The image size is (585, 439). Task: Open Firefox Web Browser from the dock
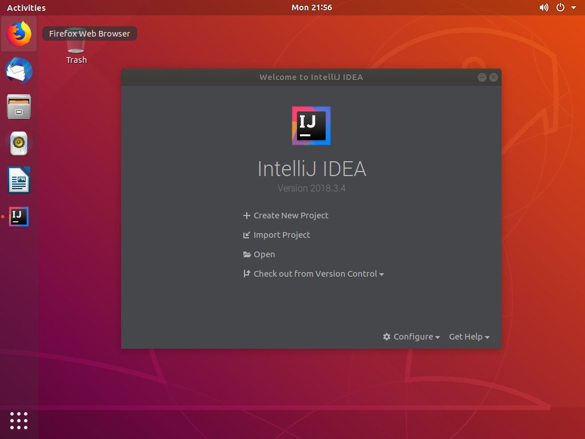19,34
